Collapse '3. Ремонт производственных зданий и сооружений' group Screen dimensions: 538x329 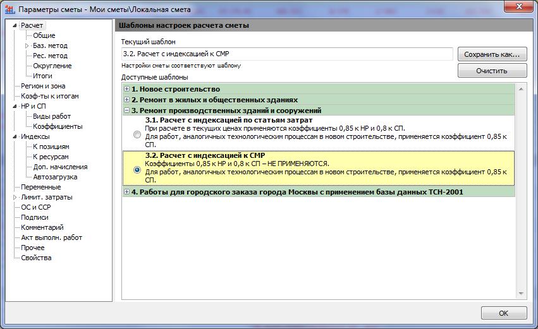tap(127, 110)
